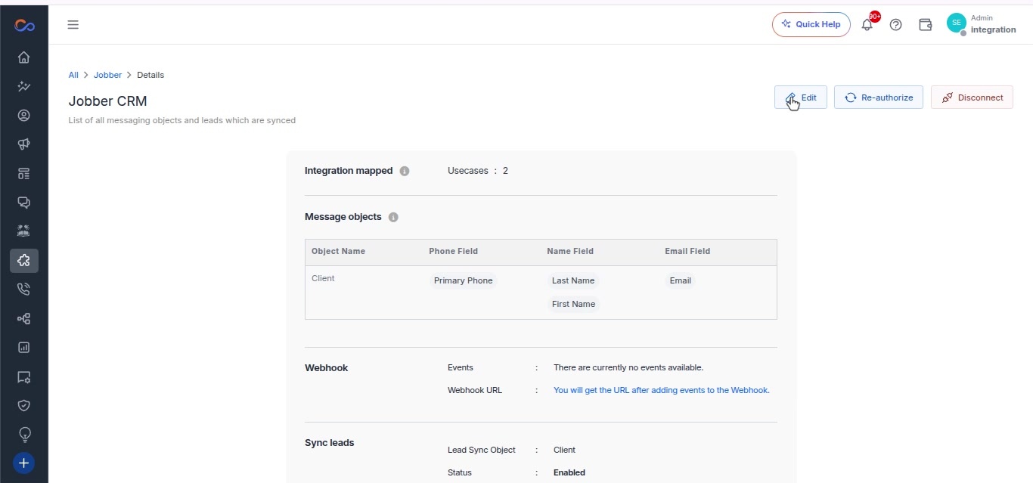Open the Calls phone icon in sidebar
This screenshot has width=1033, height=483.
tap(23, 289)
